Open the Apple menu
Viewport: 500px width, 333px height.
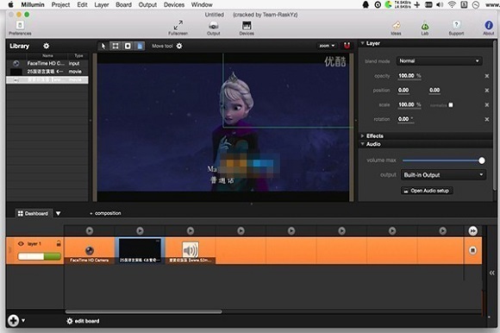click(x=11, y=5)
